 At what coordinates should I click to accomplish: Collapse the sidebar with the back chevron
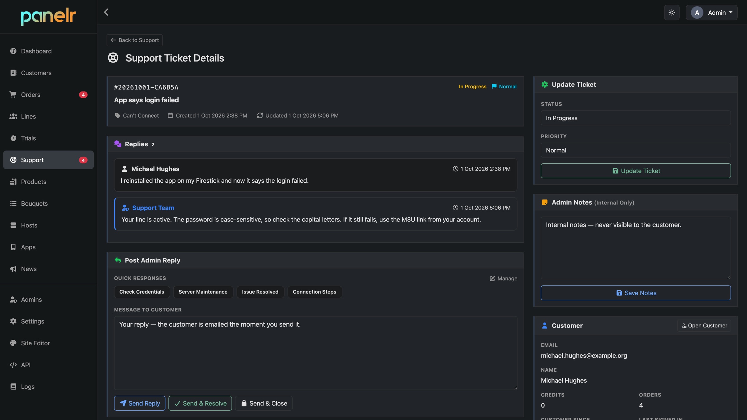tap(106, 12)
